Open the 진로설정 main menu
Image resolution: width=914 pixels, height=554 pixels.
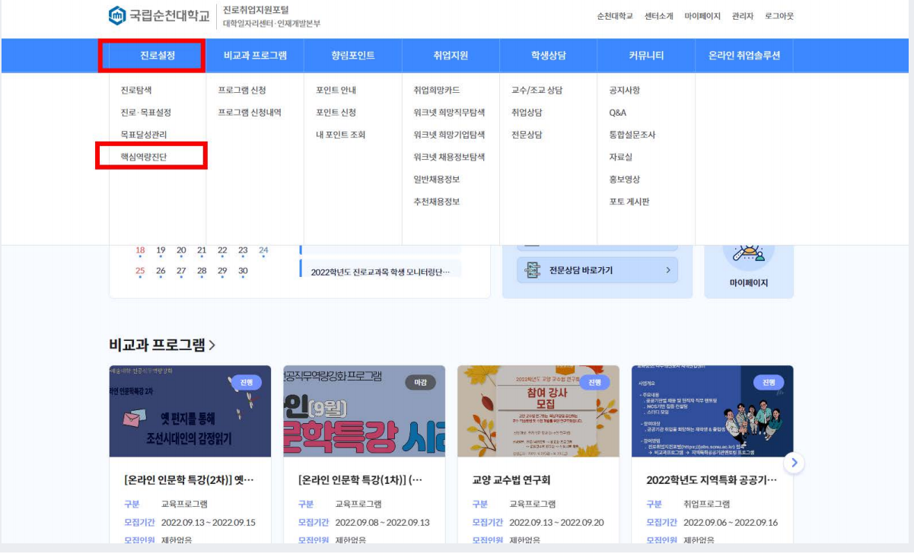click(x=151, y=56)
